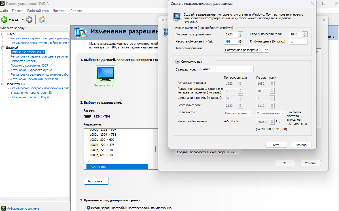The image size is (339, 211).
Task: Select 1080p, 720 × 480 resolution
Action: 102,150
